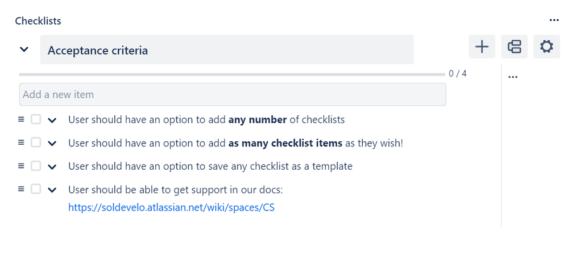
Task: Click drag handle of 'get support' row
Action: (21, 189)
